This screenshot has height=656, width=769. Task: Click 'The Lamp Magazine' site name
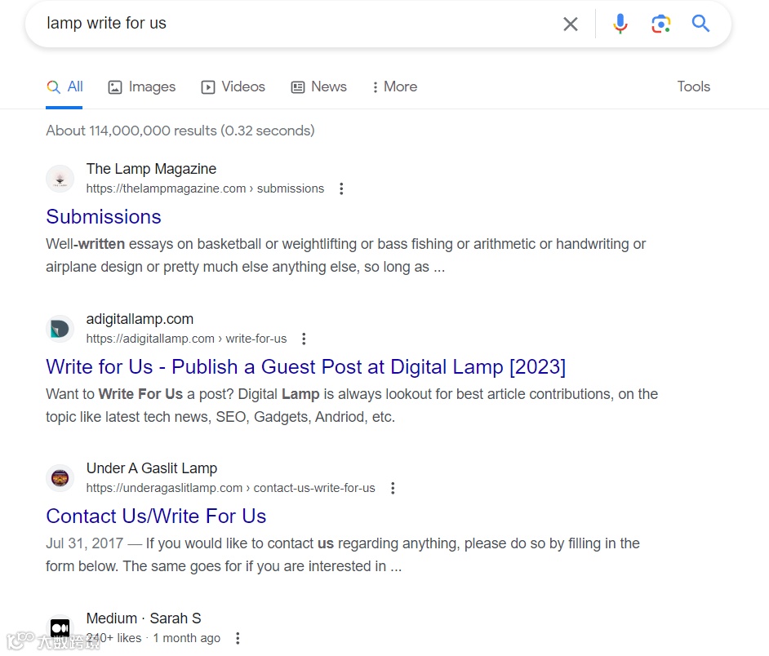[x=151, y=169]
